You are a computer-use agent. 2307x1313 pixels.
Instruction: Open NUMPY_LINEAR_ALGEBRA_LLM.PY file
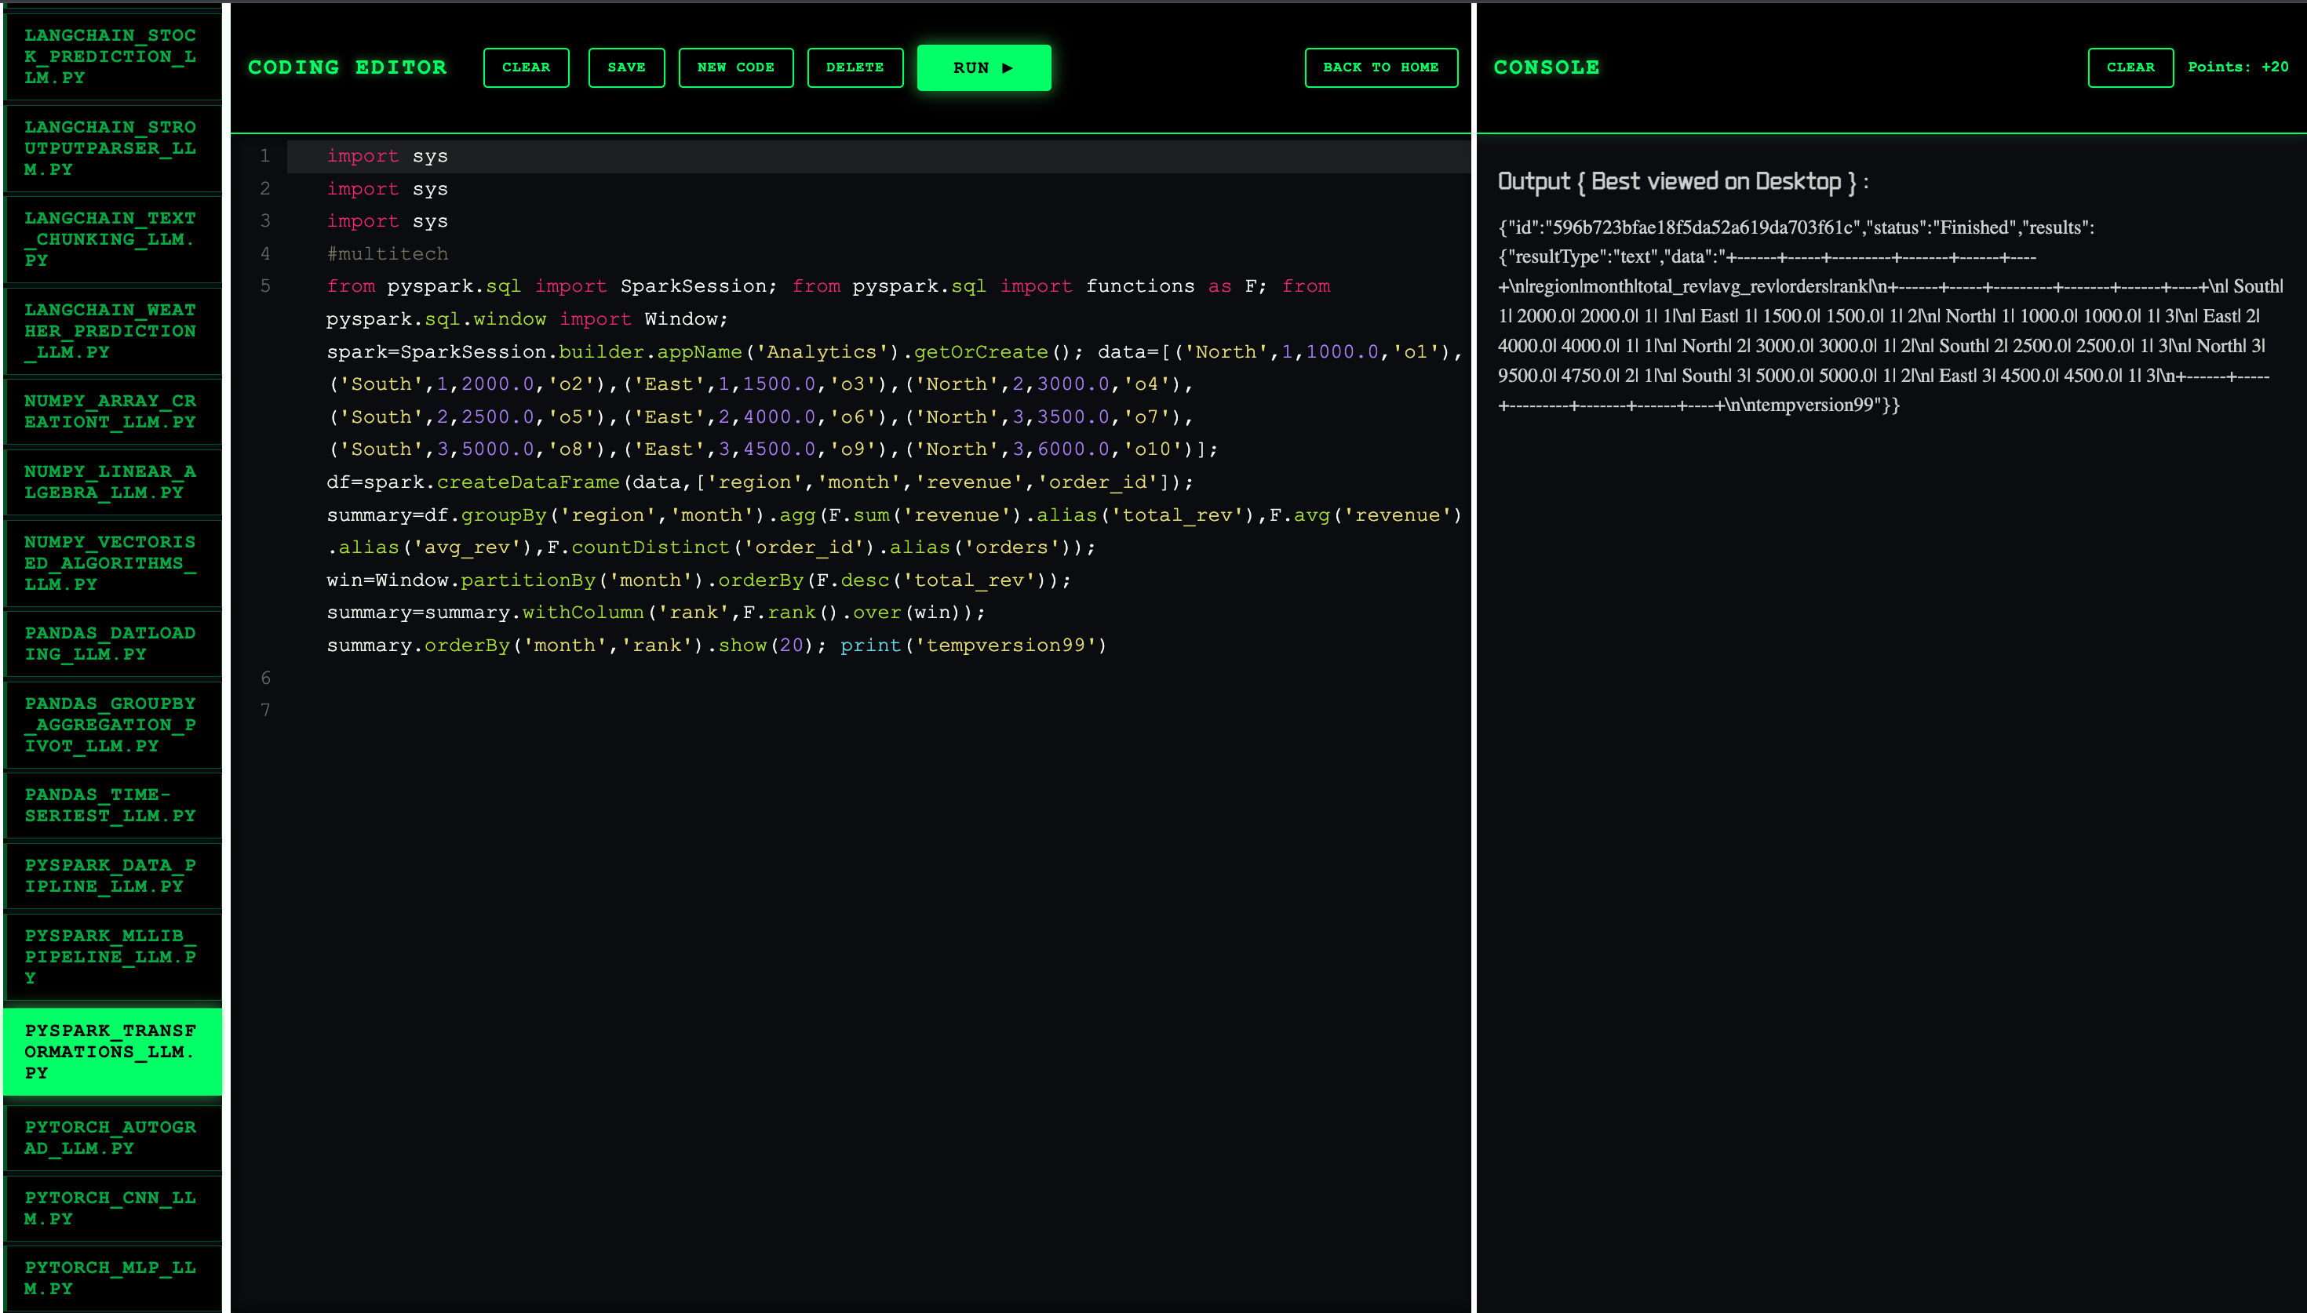click(112, 482)
